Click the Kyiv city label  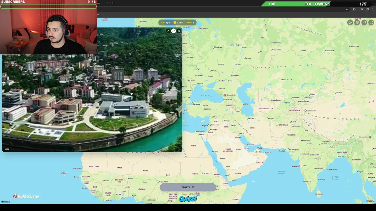[x=199, y=69]
